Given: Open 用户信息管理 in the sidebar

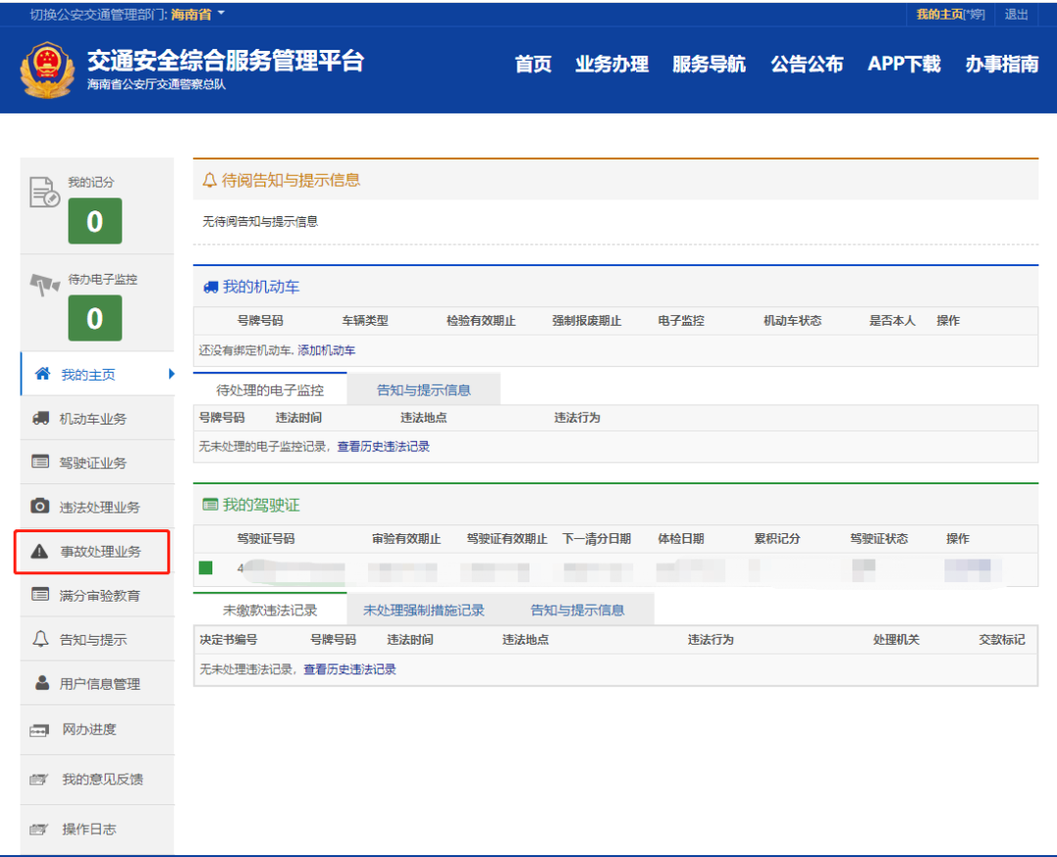Looking at the screenshot, I should pos(95,683).
